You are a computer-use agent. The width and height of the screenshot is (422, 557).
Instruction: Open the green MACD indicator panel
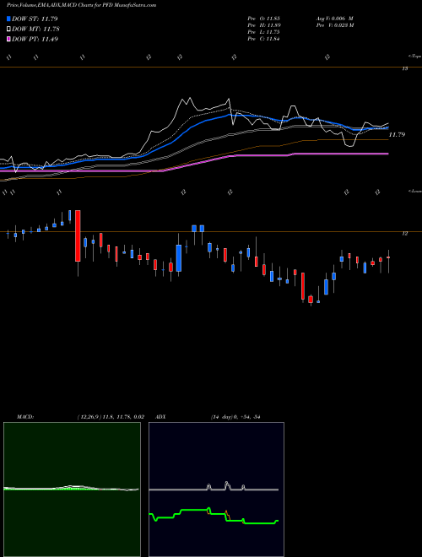click(x=72, y=489)
